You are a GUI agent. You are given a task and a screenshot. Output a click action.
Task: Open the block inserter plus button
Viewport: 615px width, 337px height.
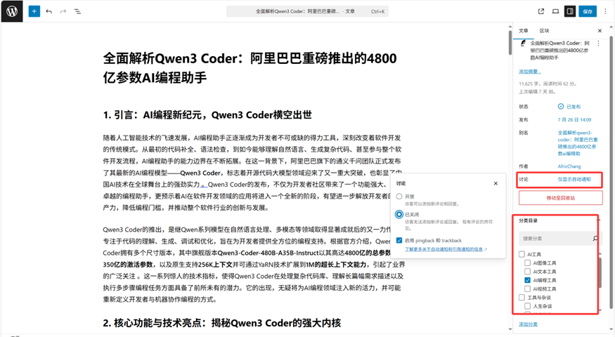pos(34,11)
